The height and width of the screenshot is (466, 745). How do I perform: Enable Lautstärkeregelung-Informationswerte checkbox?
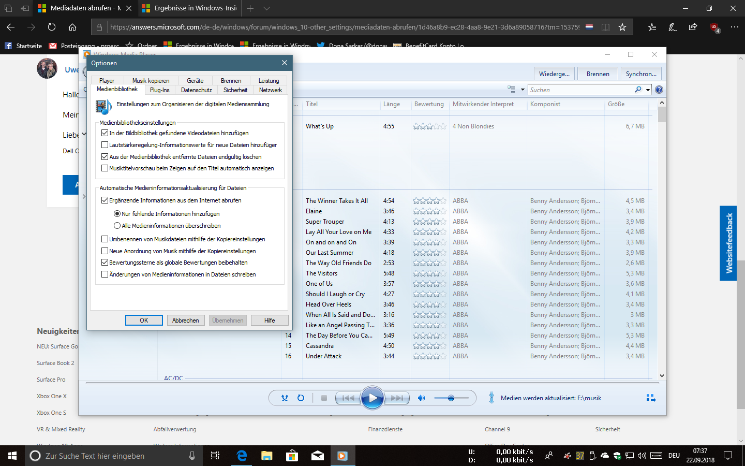[105, 145]
